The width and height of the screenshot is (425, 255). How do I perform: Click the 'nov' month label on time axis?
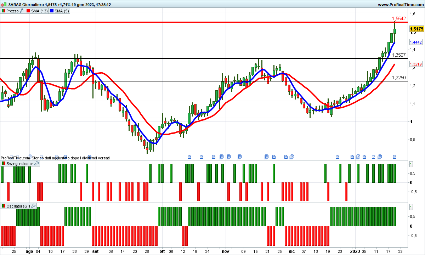tap(225, 251)
